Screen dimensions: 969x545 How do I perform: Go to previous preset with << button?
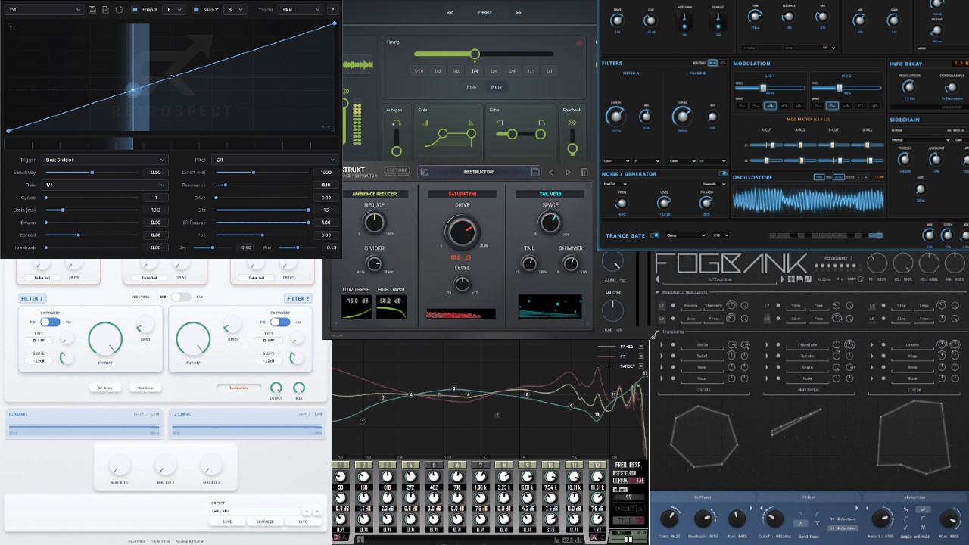coord(450,12)
